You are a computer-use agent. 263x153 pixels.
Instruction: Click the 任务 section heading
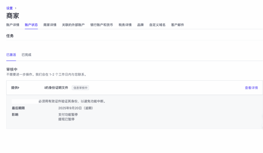(10, 36)
